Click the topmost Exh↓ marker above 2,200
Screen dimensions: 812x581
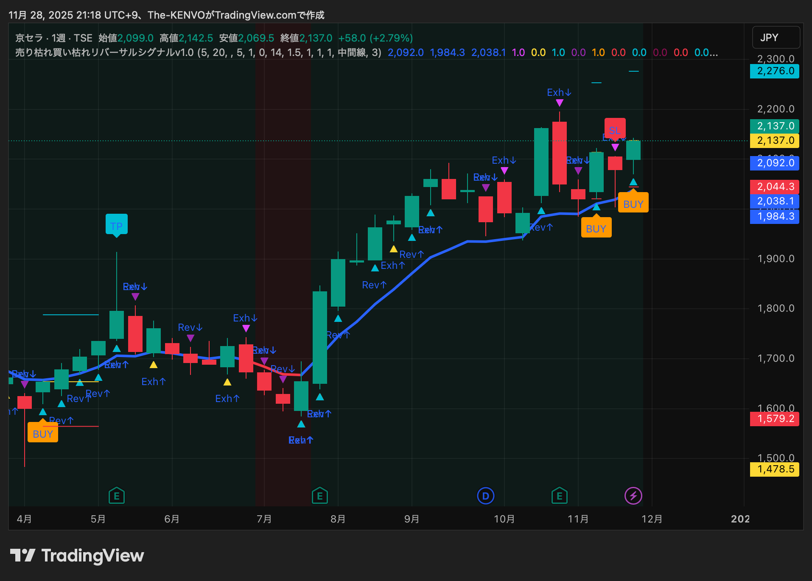[x=559, y=92]
